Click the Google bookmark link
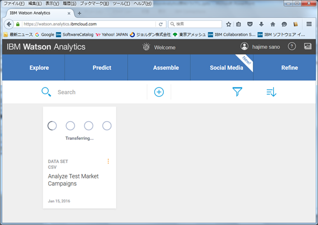Viewport: 318px width, 225px height. coord(45,35)
